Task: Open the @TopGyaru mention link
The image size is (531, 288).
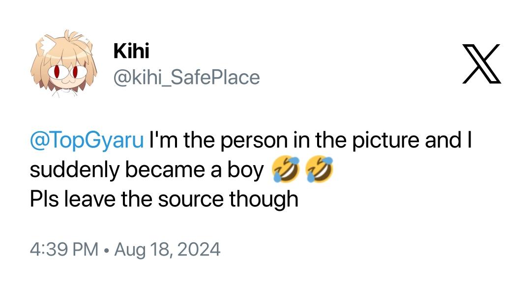Action: [x=87, y=140]
